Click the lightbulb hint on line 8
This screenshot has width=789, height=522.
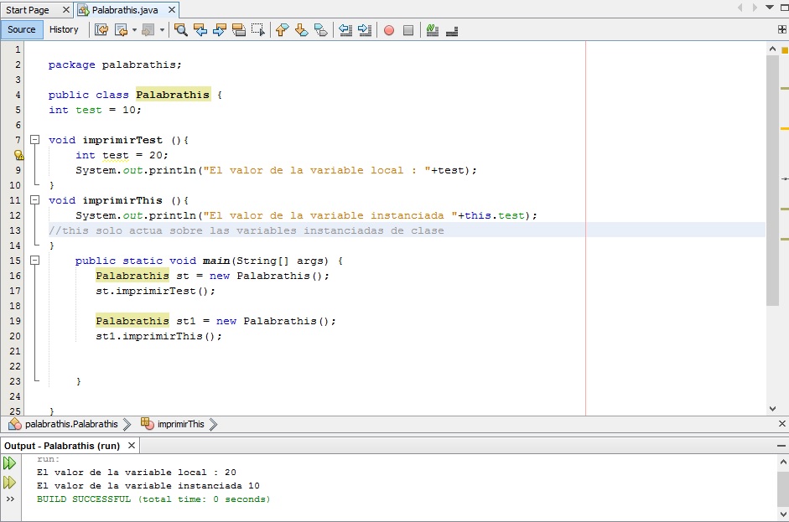(x=18, y=155)
